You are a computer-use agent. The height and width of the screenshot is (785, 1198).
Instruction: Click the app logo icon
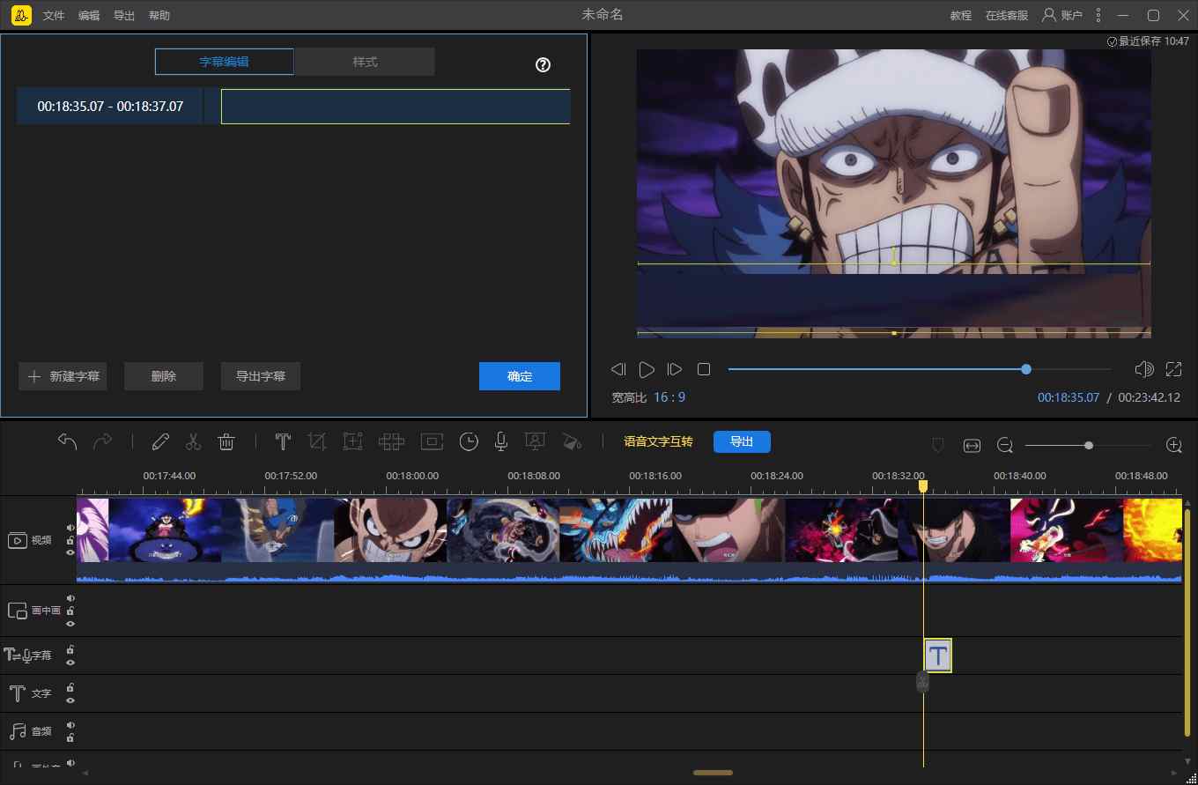click(22, 15)
